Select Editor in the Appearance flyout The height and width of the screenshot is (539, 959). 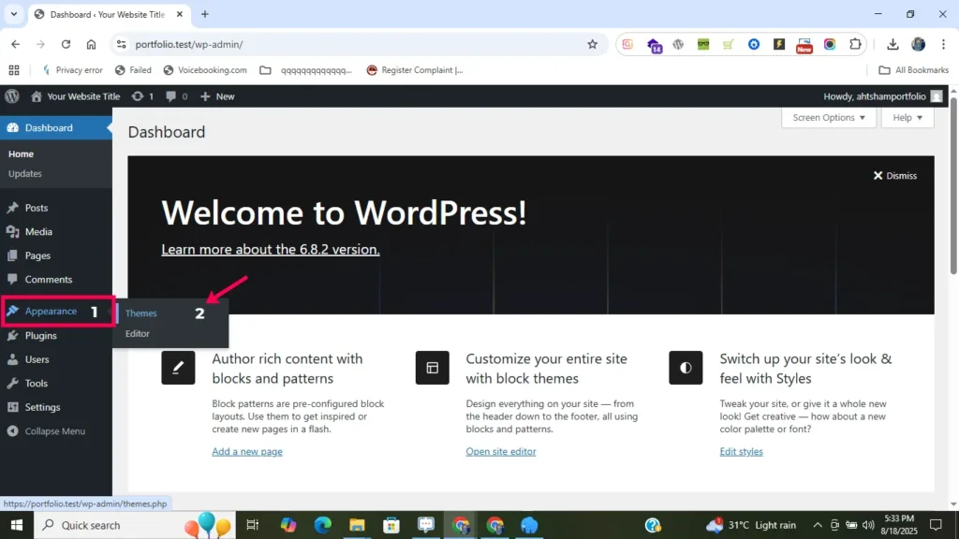(x=138, y=334)
